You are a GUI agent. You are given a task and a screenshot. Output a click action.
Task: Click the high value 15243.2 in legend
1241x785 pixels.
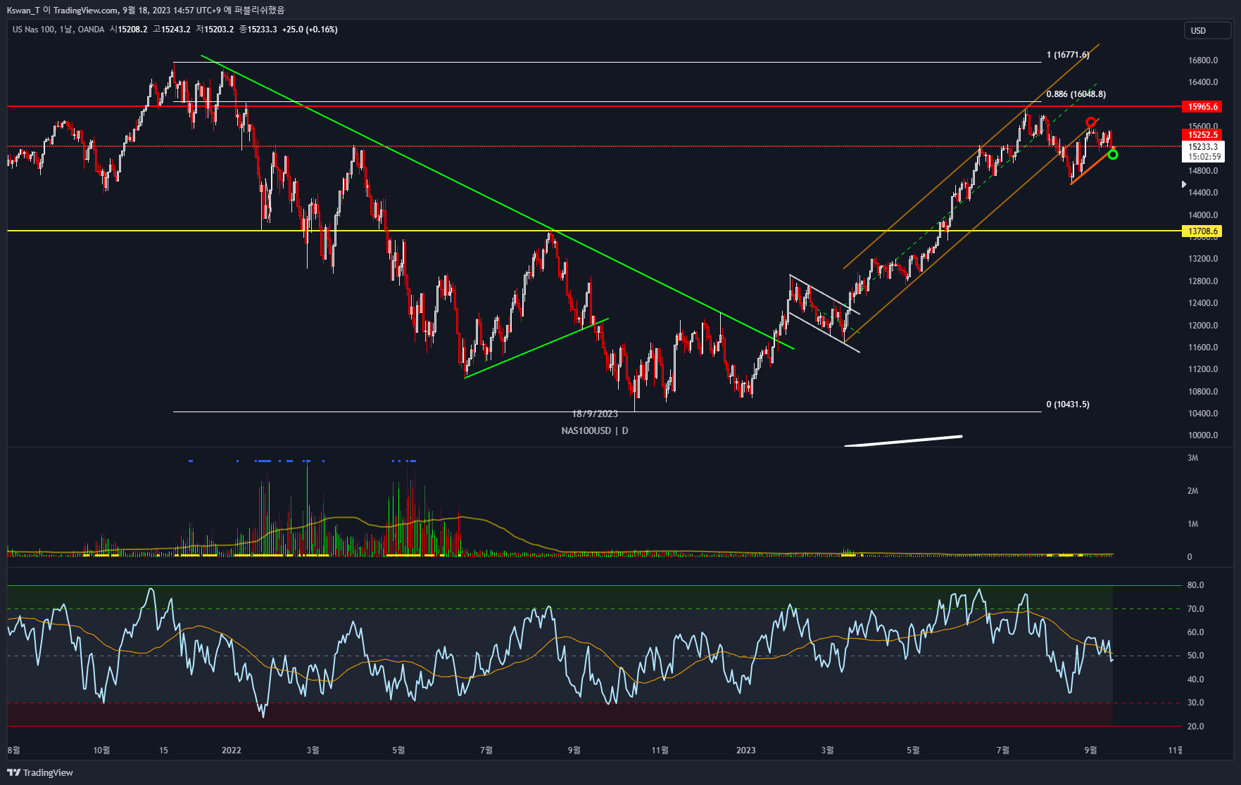point(175,30)
